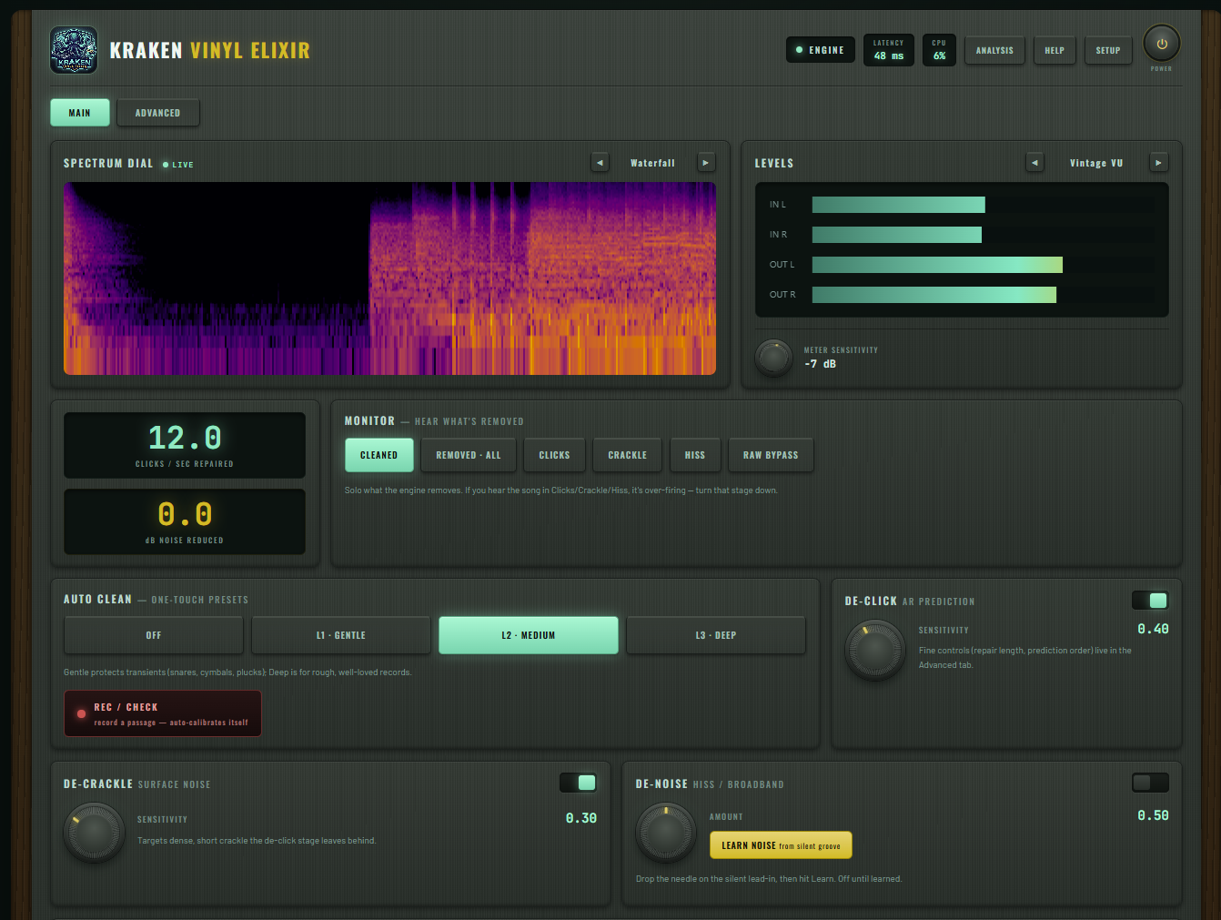Click the Waterfall mode label
The height and width of the screenshot is (920, 1221).
point(653,163)
